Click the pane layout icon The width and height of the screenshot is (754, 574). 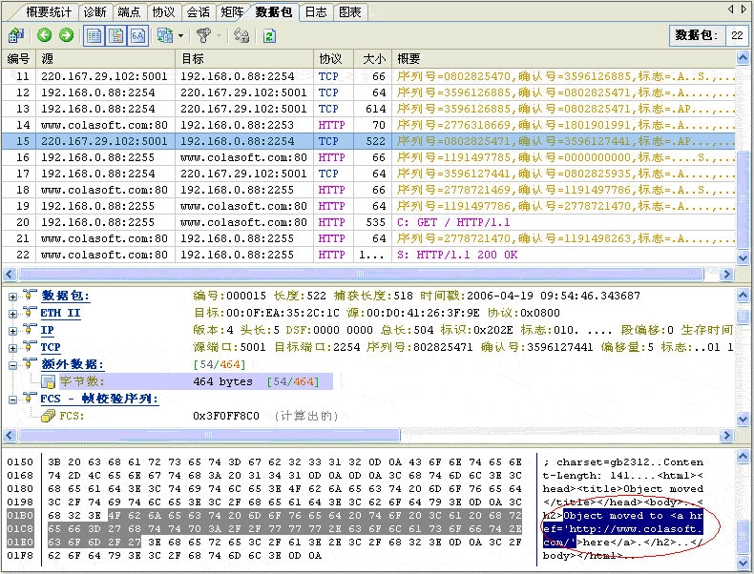[x=165, y=35]
